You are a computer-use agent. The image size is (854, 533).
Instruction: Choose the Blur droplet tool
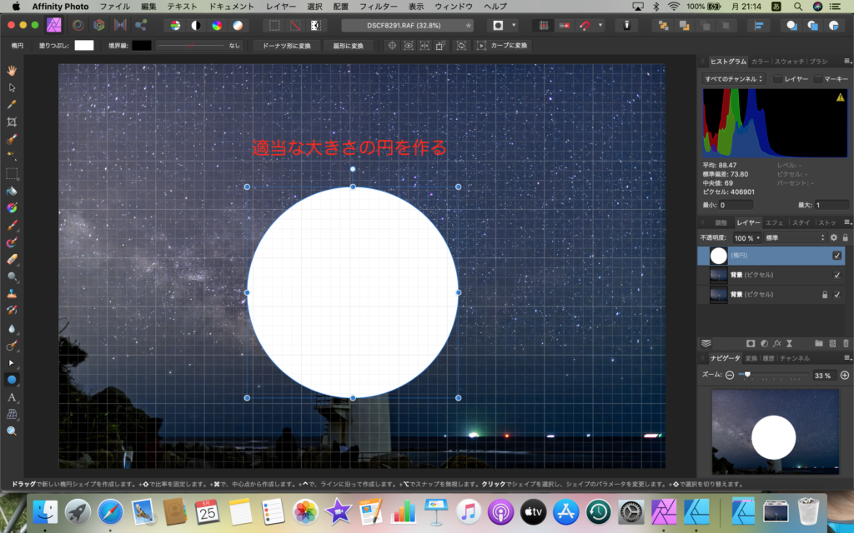[12, 328]
